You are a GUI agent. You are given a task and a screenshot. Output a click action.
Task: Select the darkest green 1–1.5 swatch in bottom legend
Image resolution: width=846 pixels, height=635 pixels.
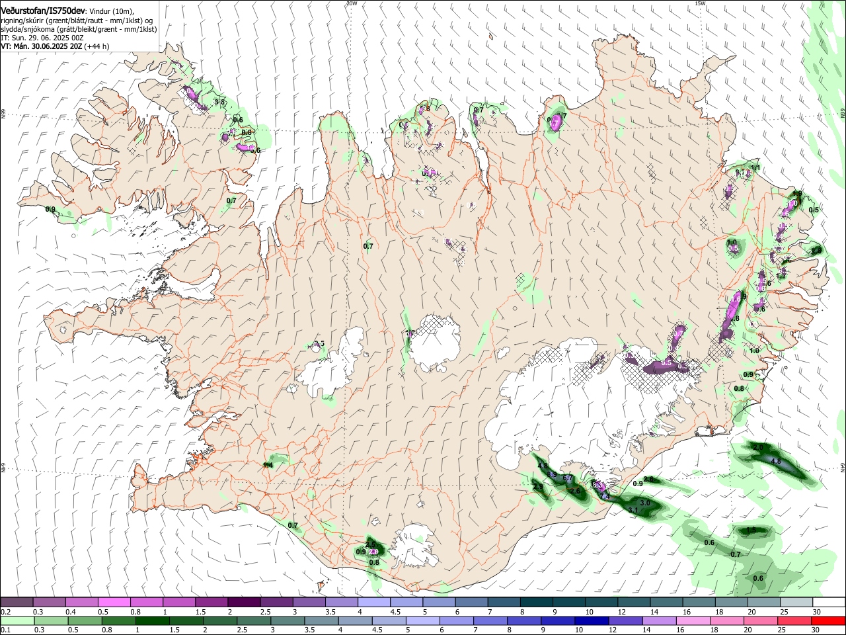click(x=153, y=621)
